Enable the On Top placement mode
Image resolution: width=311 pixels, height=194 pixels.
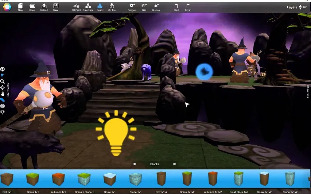click(x=112, y=7)
